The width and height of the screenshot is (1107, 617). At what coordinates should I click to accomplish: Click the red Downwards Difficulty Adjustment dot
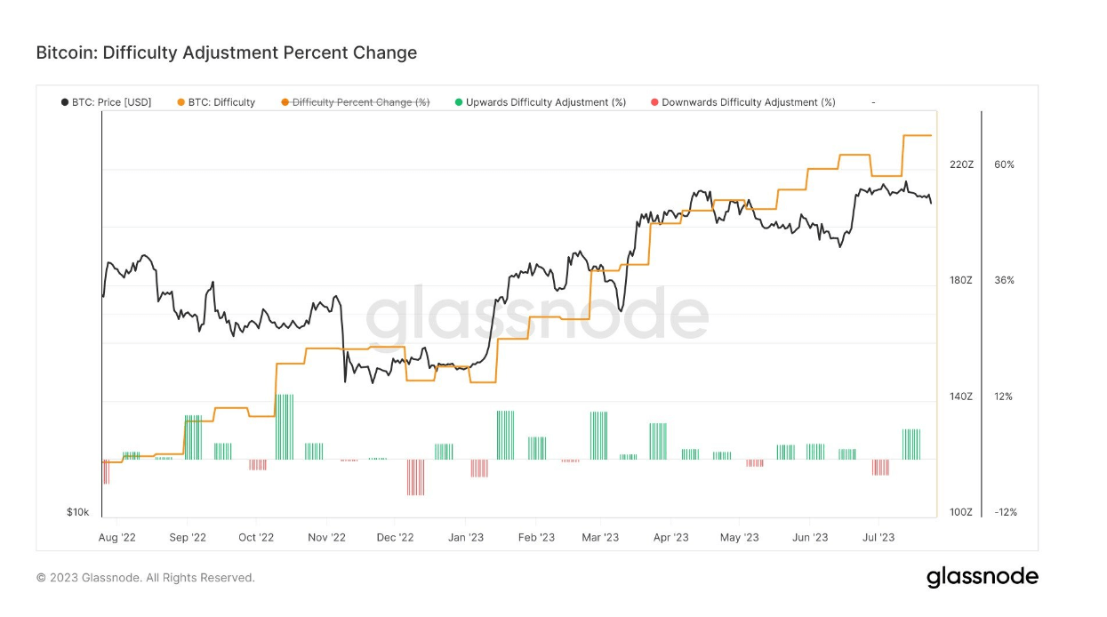click(655, 102)
